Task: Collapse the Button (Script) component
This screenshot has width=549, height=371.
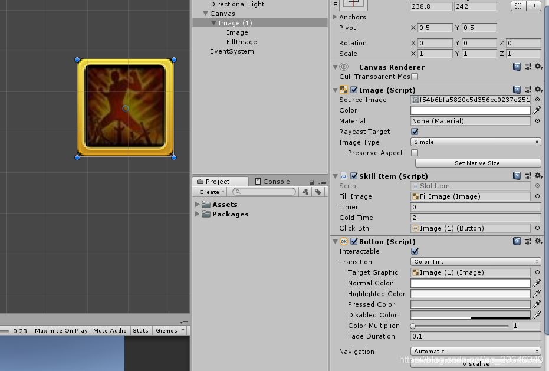Action: [x=335, y=241]
